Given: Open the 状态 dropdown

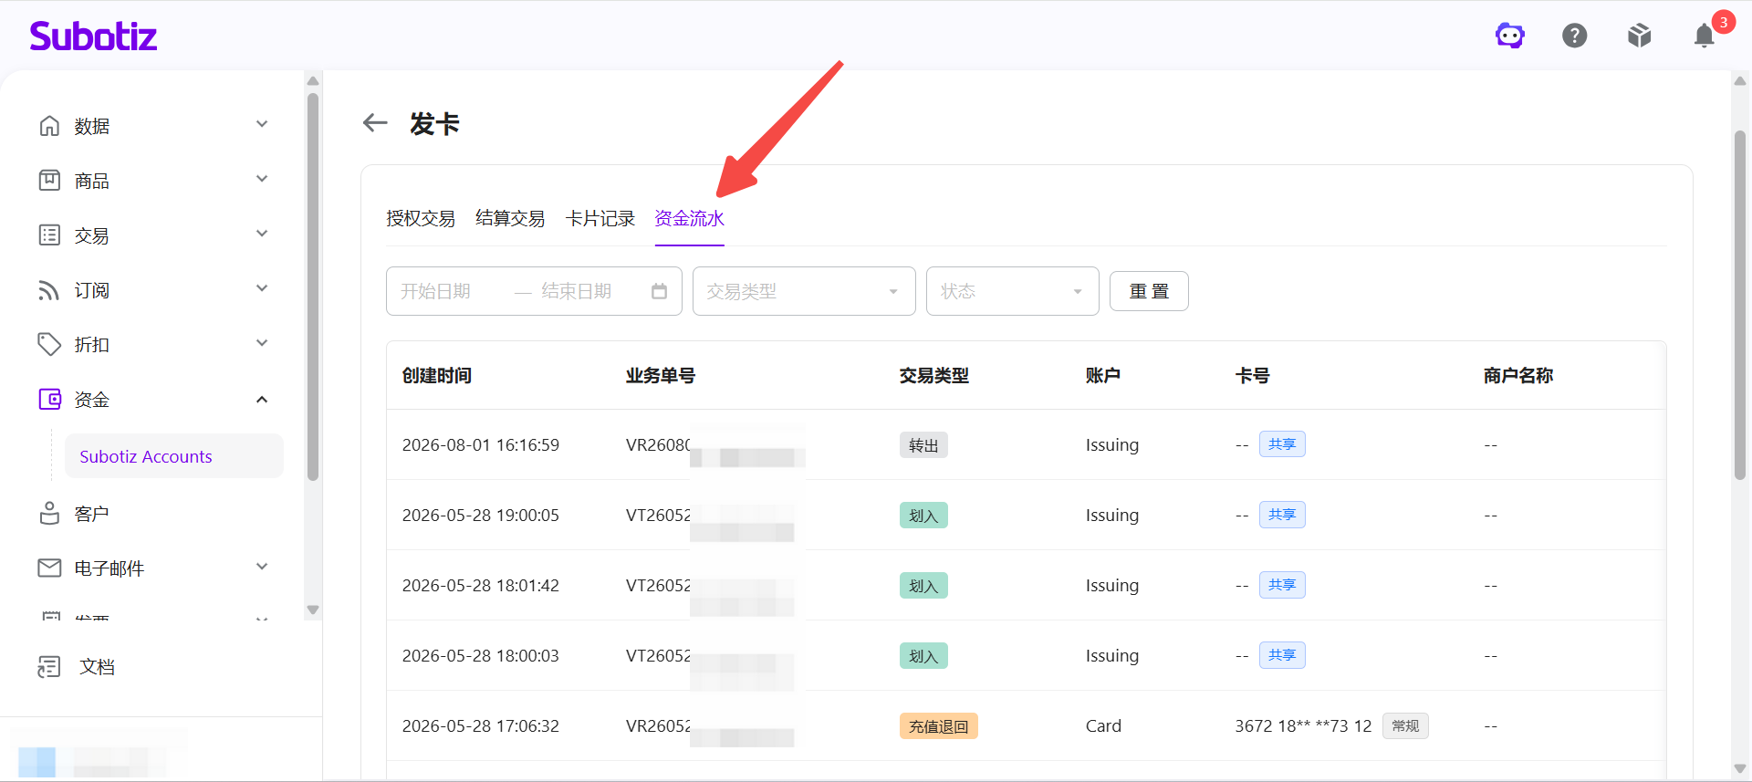Looking at the screenshot, I should coord(1013,291).
